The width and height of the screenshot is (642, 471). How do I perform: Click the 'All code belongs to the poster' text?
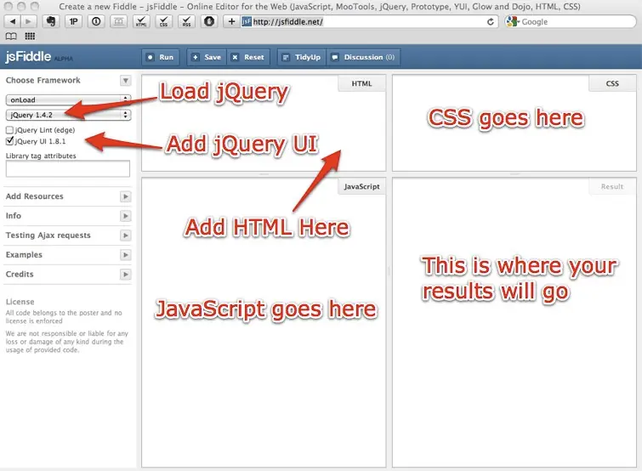[64, 317]
